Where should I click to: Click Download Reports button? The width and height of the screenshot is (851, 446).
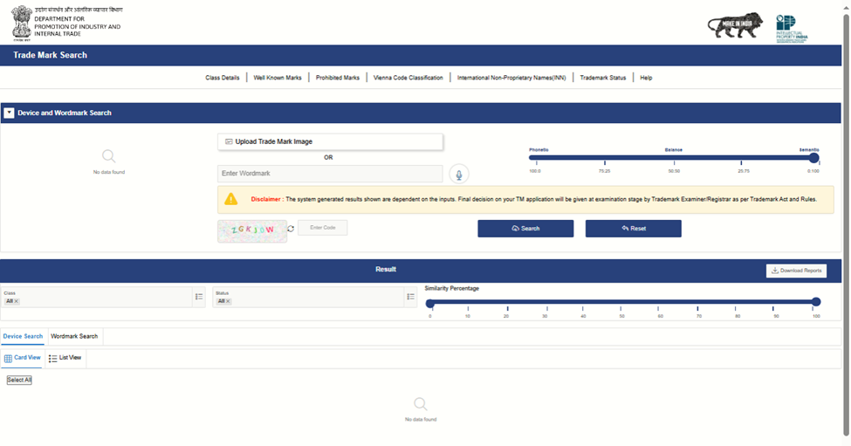pyautogui.click(x=796, y=271)
